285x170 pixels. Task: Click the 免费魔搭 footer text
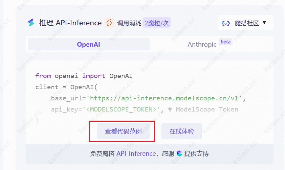click(102, 154)
